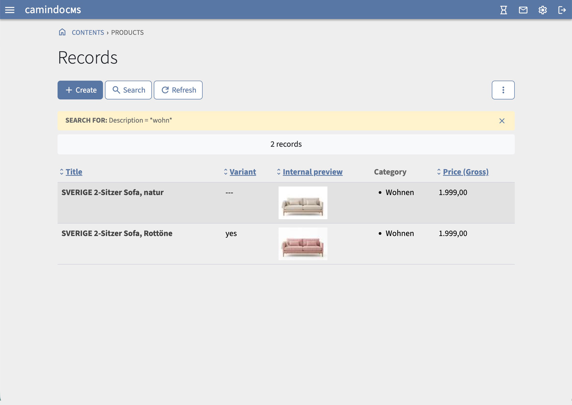Click the Category column header
The width and height of the screenshot is (572, 405).
[390, 172]
